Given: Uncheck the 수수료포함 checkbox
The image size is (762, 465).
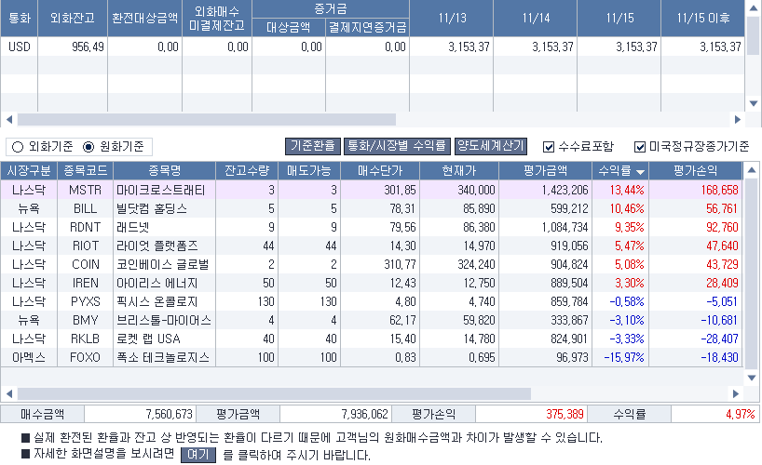Looking at the screenshot, I should coord(549,147).
